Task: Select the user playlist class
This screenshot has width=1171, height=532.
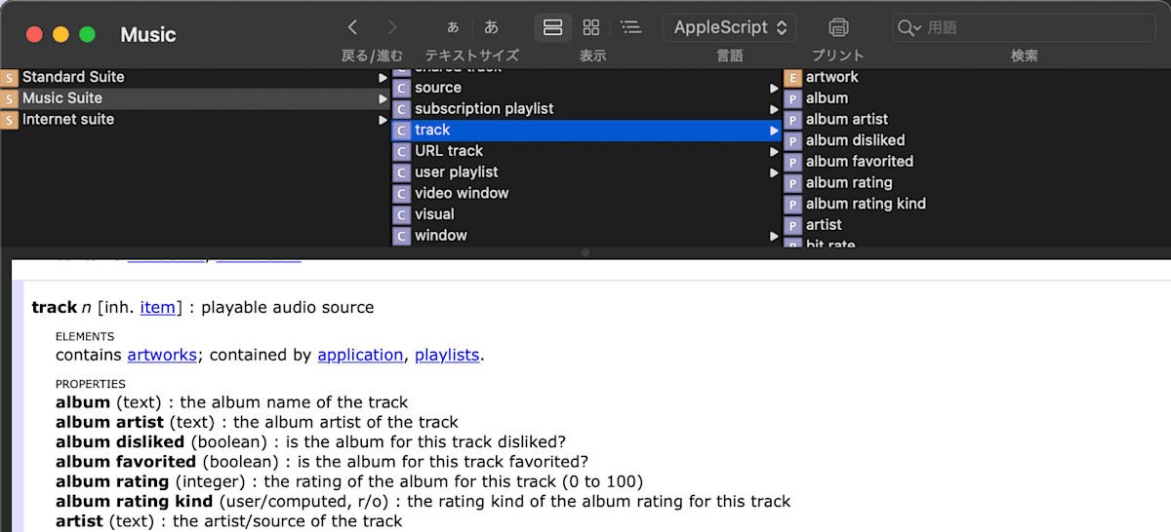Action: (586, 172)
